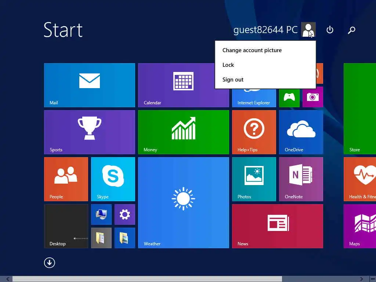Click the scrollbar right arrow
376x282 pixels.
click(362, 279)
